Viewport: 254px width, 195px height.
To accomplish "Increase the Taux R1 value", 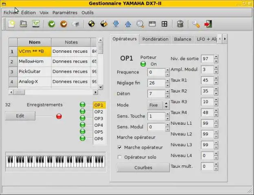I will tap(216, 78).
